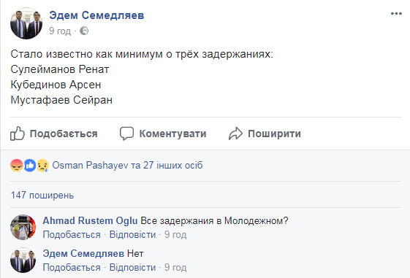Open Osman Pashayev та 27 інших reactions list
The height and width of the screenshot is (278, 410).
pyautogui.click(x=127, y=165)
